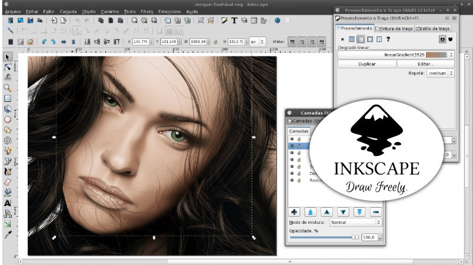473x265 pixels.
Task: Toggle lock icon of highlighted layer
Action: pos(299,146)
